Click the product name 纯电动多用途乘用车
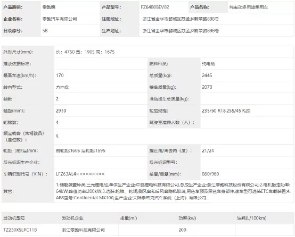Viewport: 295px width, 237px height. point(249,7)
